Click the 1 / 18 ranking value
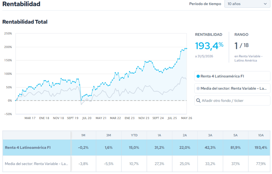272x174 pixels. pyautogui.click(x=241, y=46)
